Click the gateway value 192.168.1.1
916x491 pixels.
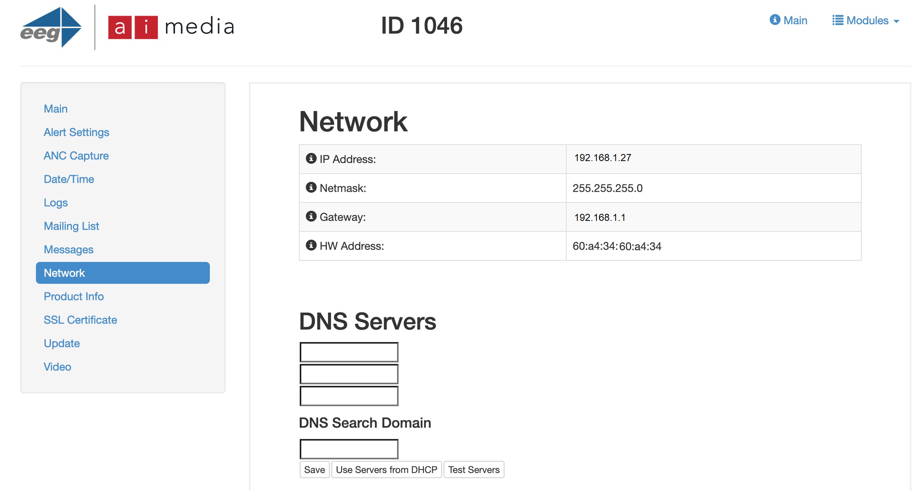600,217
